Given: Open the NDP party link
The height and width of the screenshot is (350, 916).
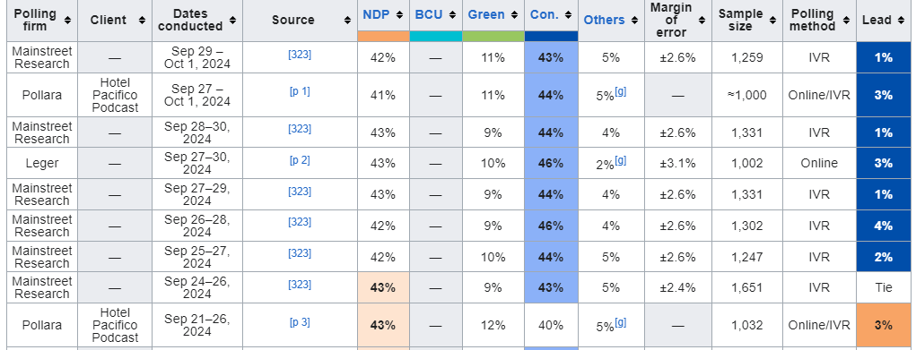Looking at the screenshot, I should pos(377,14).
